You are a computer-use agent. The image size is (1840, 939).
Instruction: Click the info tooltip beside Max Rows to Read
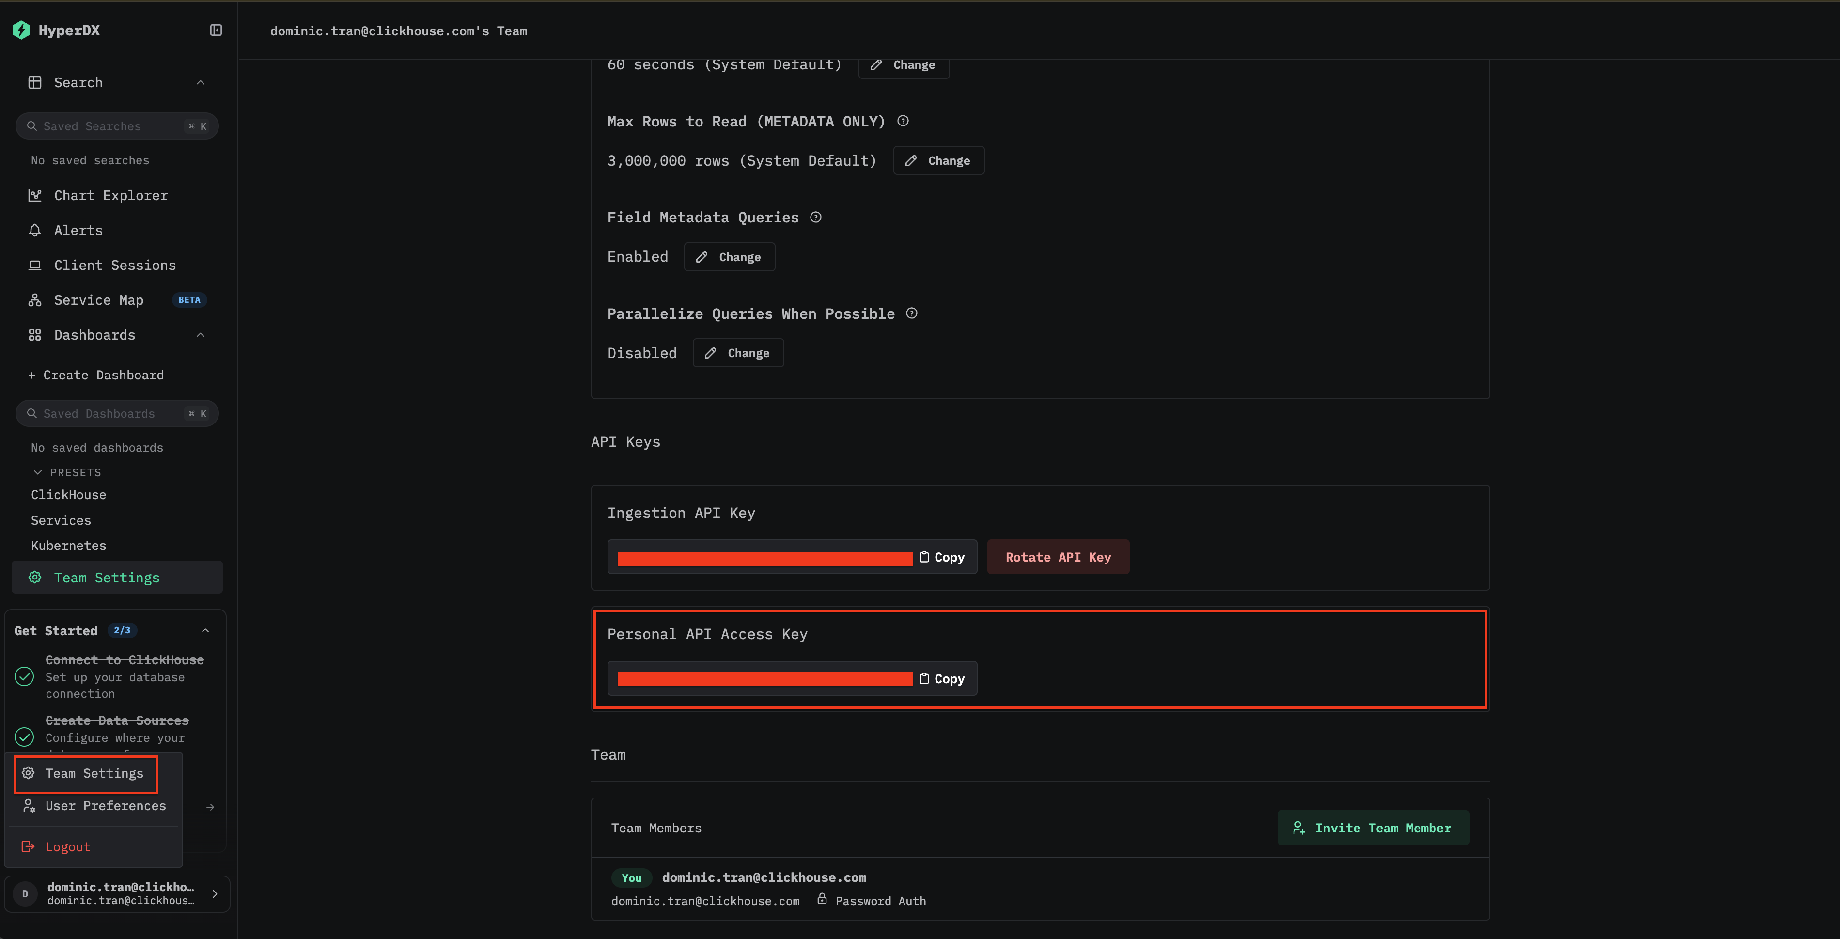[902, 121]
